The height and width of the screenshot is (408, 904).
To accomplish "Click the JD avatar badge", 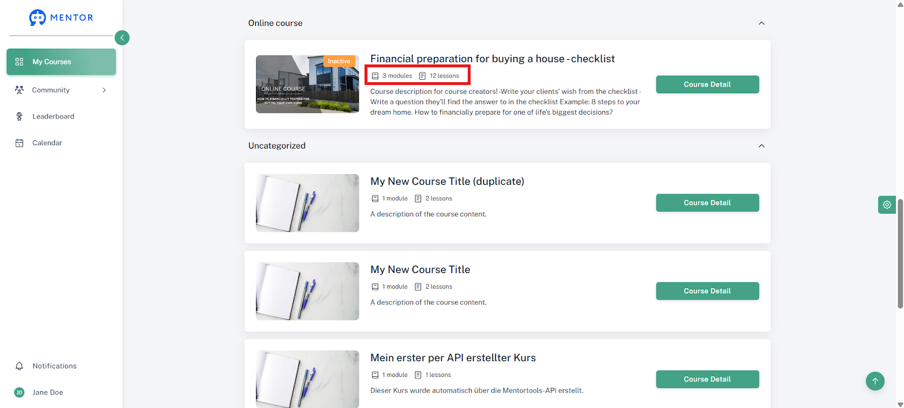I will [x=19, y=392].
